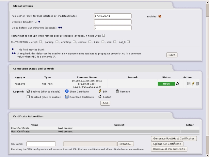Click the OPEN status indicator for hq2barre
The height and width of the screenshot is (157, 209).
click(166, 84)
